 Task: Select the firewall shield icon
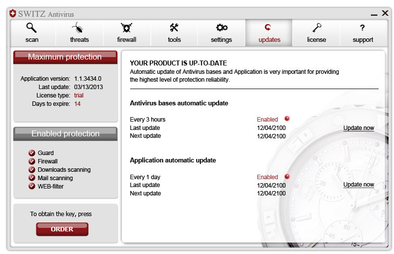126,28
